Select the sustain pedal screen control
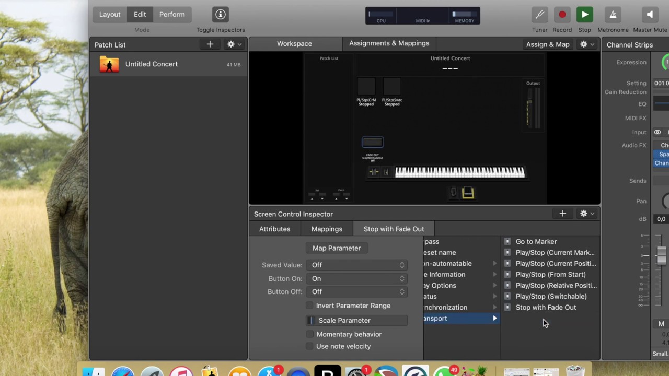The height and width of the screenshot is (376, 669). [454, 193]
